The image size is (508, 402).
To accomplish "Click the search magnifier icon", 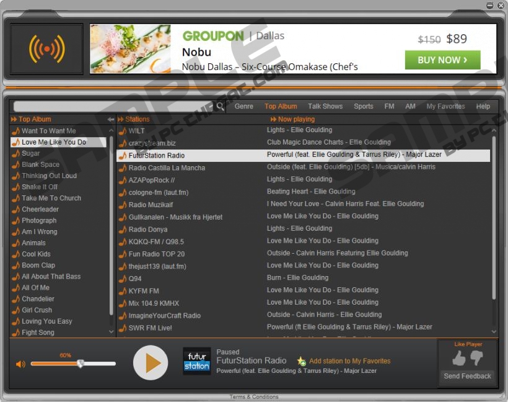I will click(x=220, y=107).
